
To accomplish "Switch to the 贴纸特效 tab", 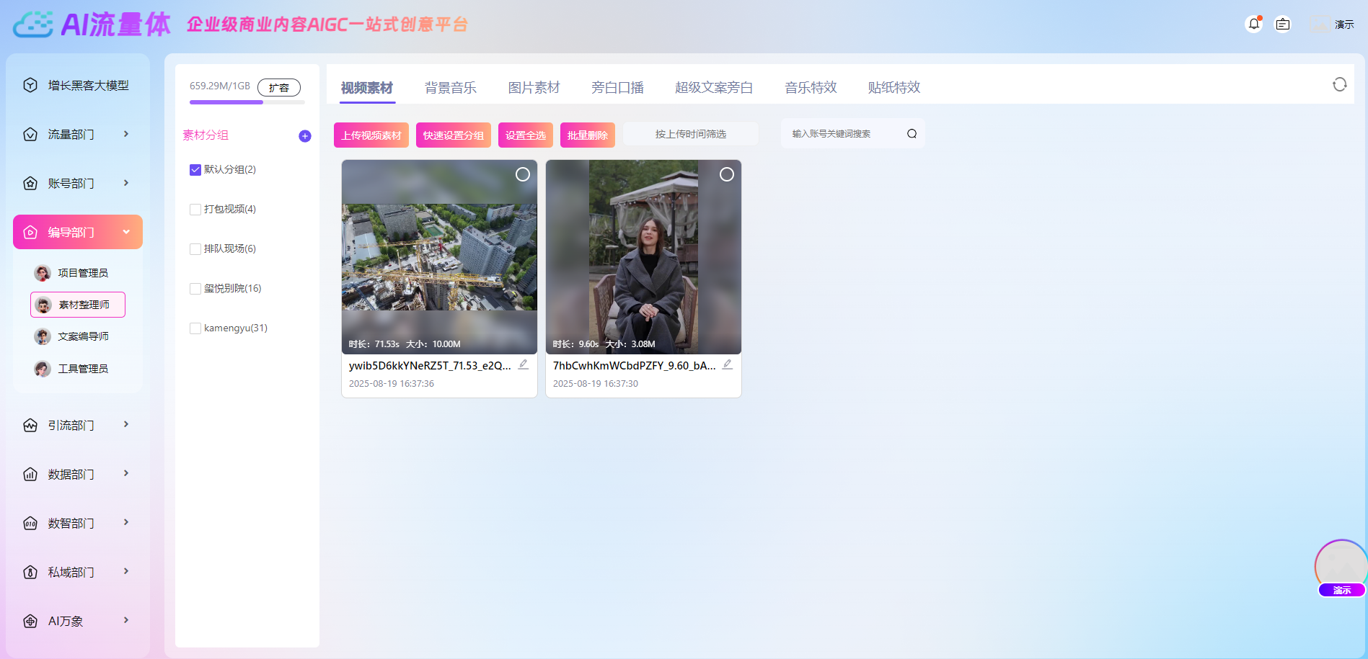I will tap(893, 87).
